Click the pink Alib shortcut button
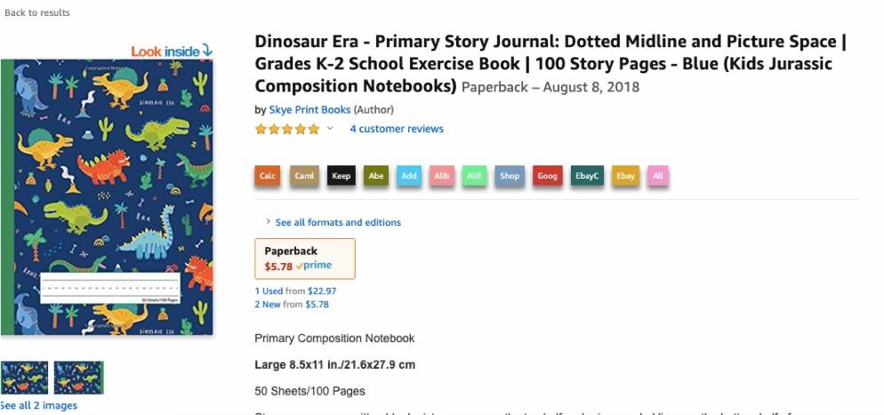Image resolution: width=884 pixels, height=415 pixels. click(x=442, y=176)
